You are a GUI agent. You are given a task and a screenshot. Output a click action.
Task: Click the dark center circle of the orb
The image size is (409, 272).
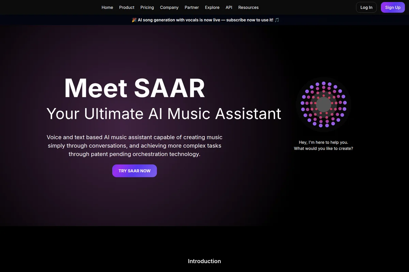323,104
